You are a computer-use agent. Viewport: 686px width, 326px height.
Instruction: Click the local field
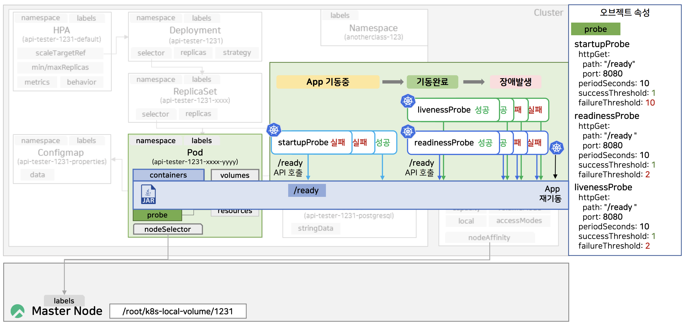point(466,221)
